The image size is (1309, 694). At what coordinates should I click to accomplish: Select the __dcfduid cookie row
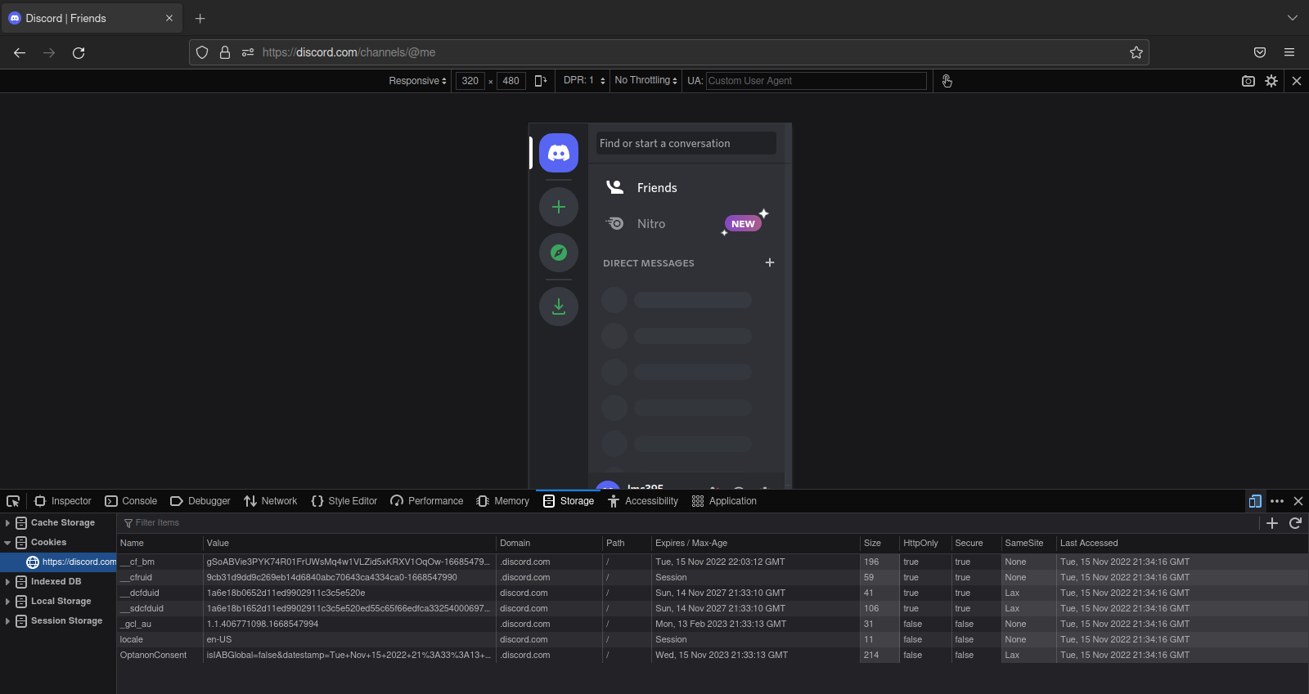click(712, 593)
